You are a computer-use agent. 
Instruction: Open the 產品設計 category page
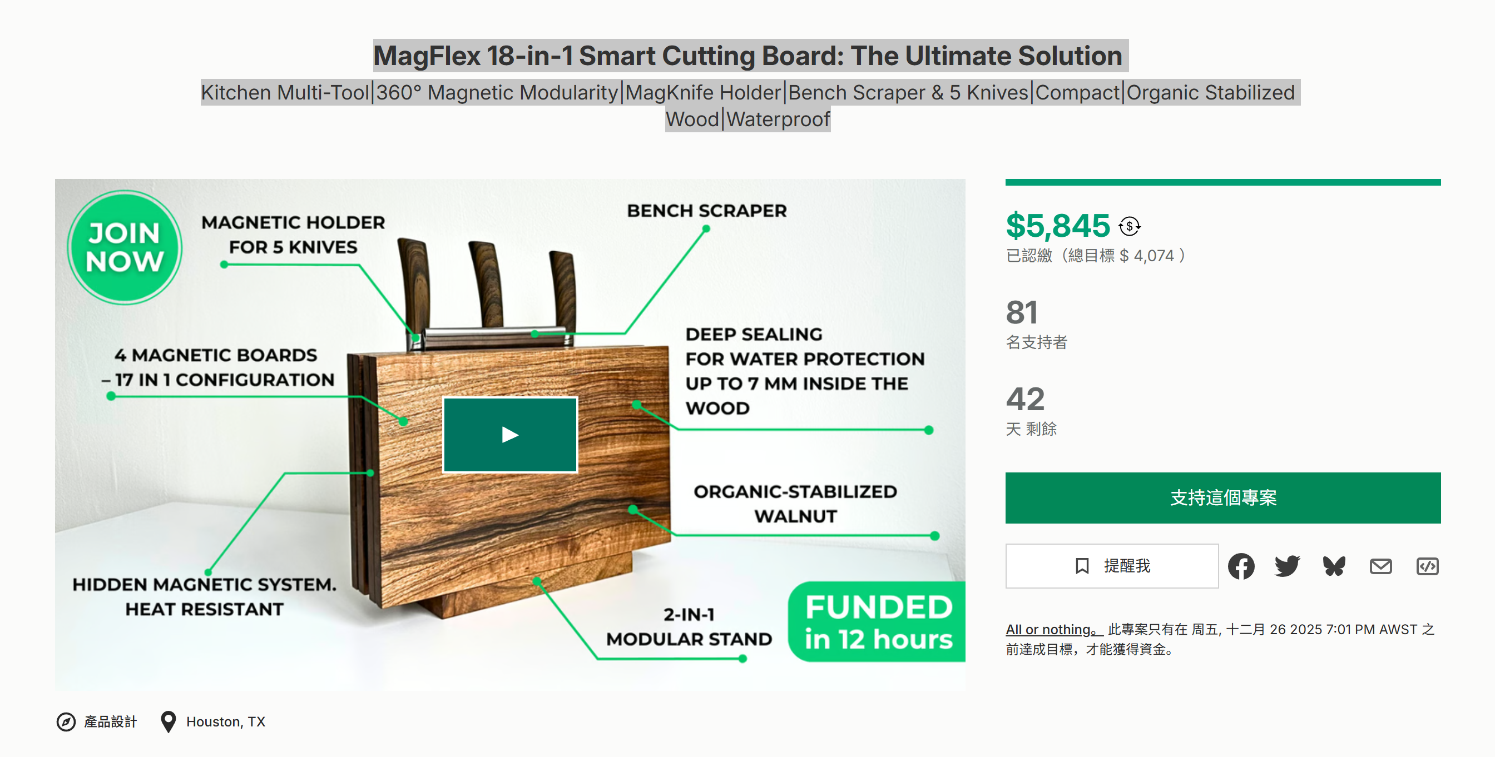[110, 721]
